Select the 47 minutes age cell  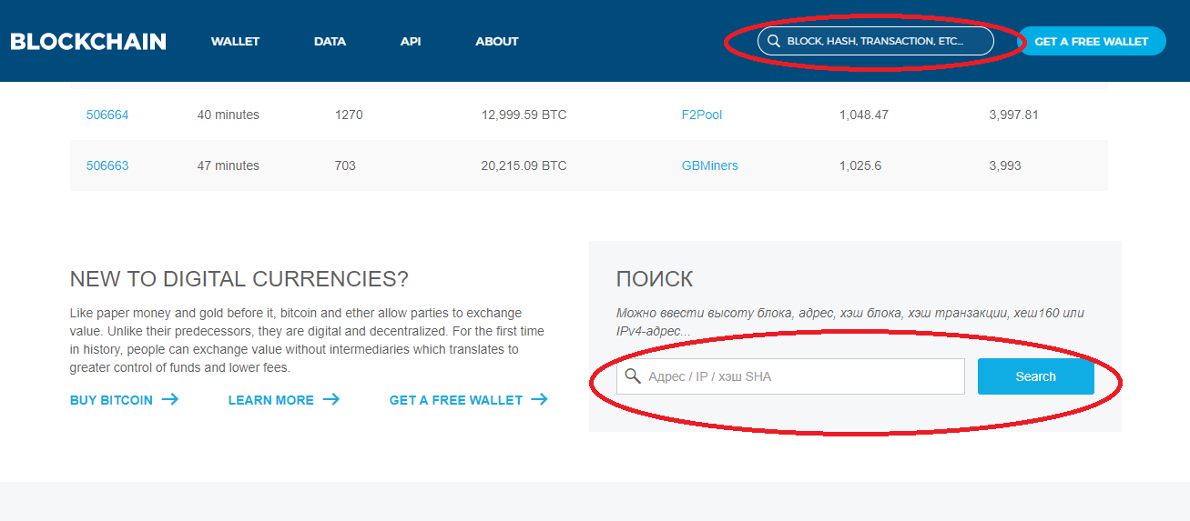click(229, 165)
